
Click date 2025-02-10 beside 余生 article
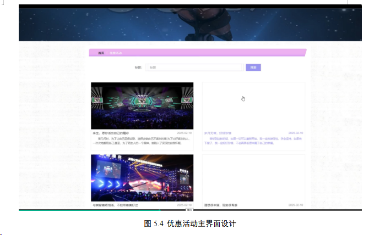coord(184,133)
